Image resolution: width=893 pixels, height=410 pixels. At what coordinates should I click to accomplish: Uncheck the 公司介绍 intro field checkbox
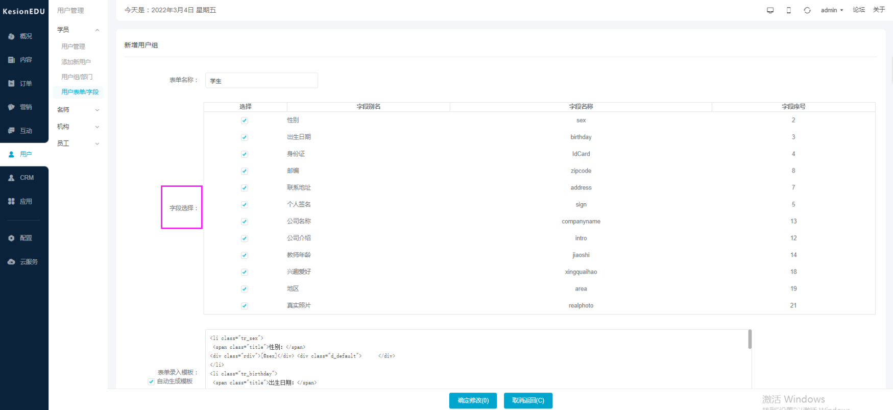(245, 238)
